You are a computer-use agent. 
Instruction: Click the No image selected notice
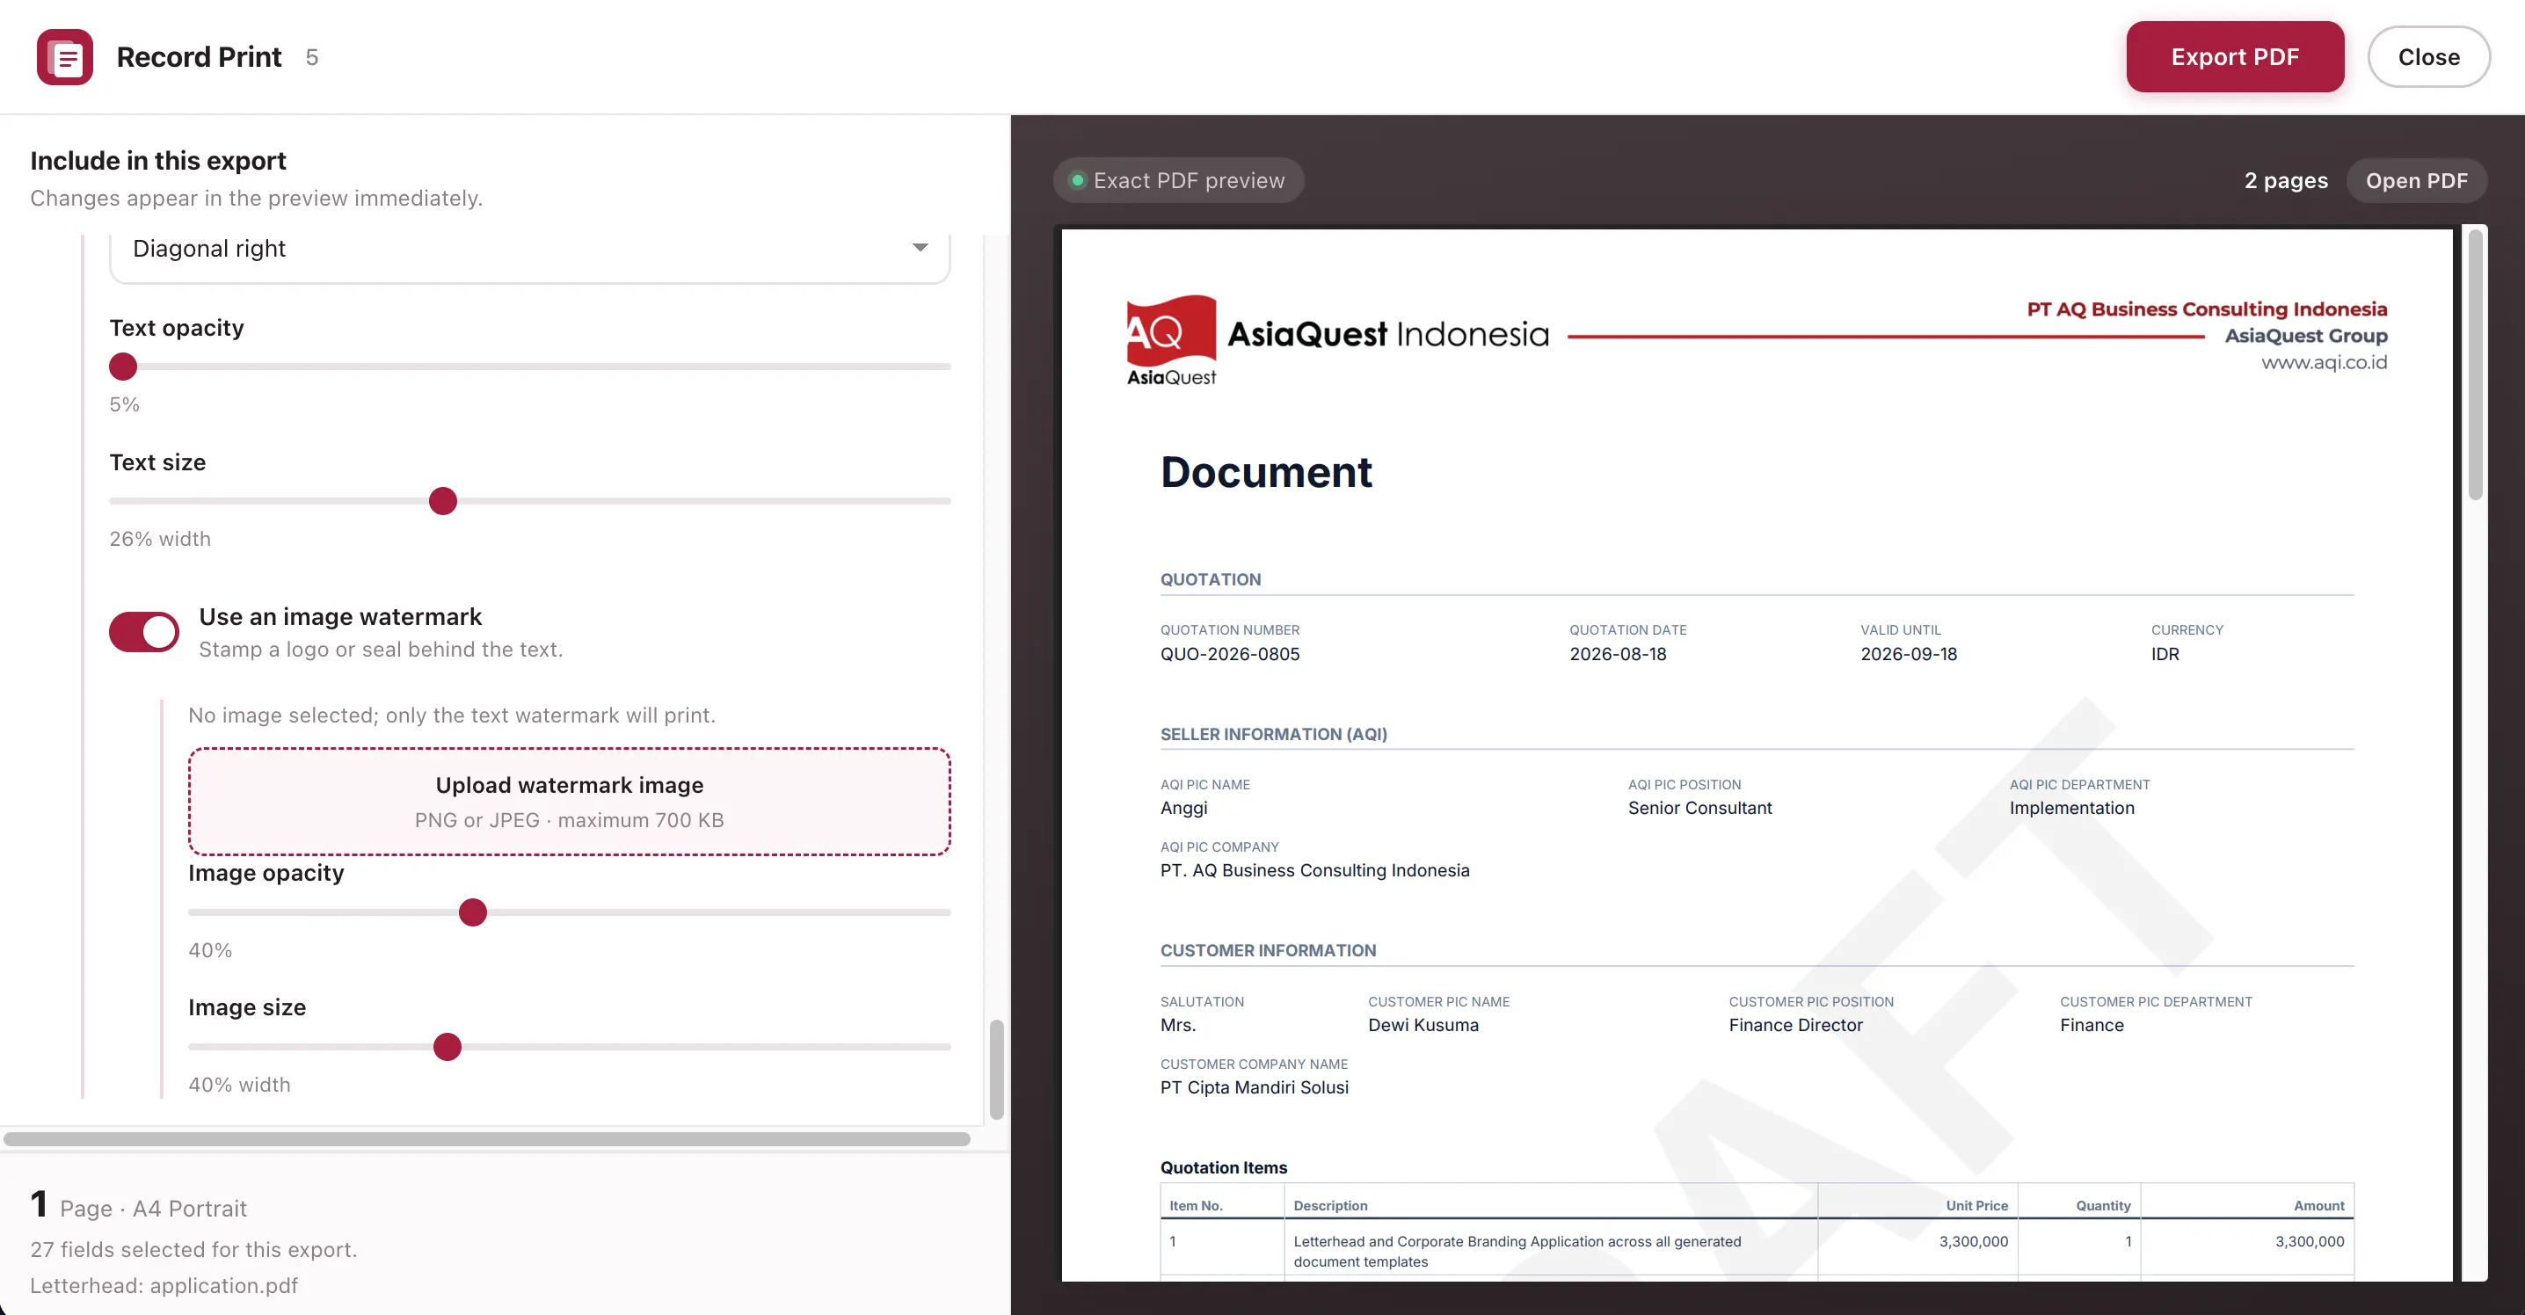point(452,716)
